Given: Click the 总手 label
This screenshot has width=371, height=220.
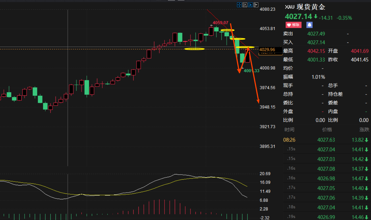Looking at the screenshot, I should [333, 85].
